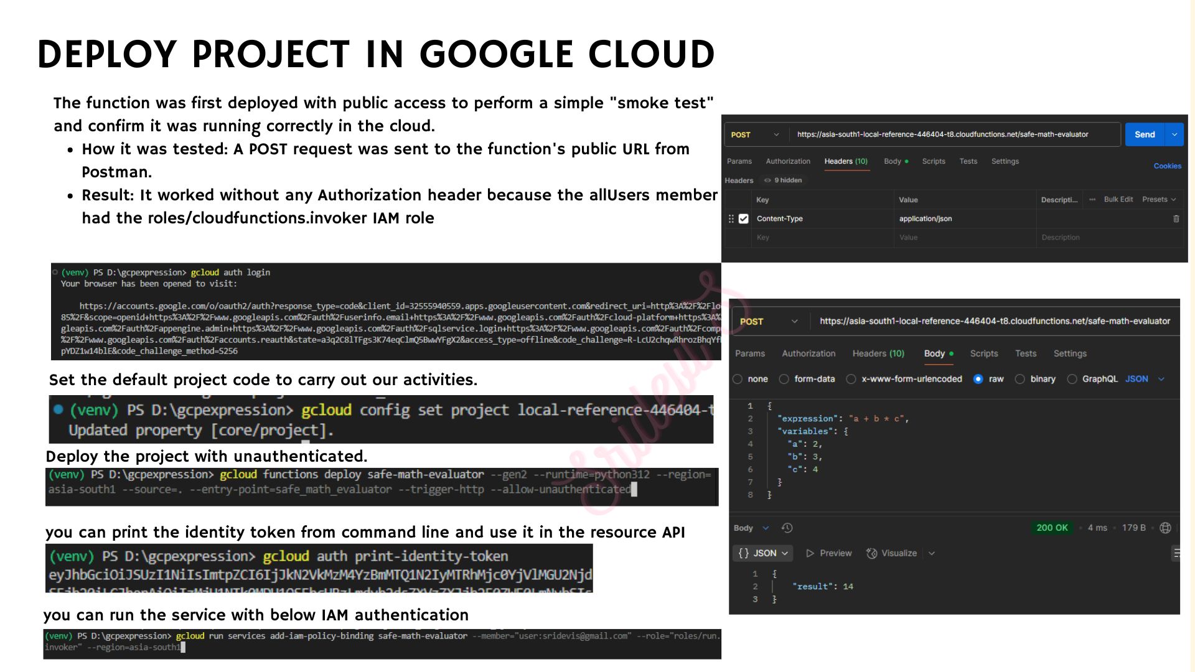The image size is (1195, 672).
Task: Open the arrow dropdown next to Send
Action: [x=1174, y=134]
